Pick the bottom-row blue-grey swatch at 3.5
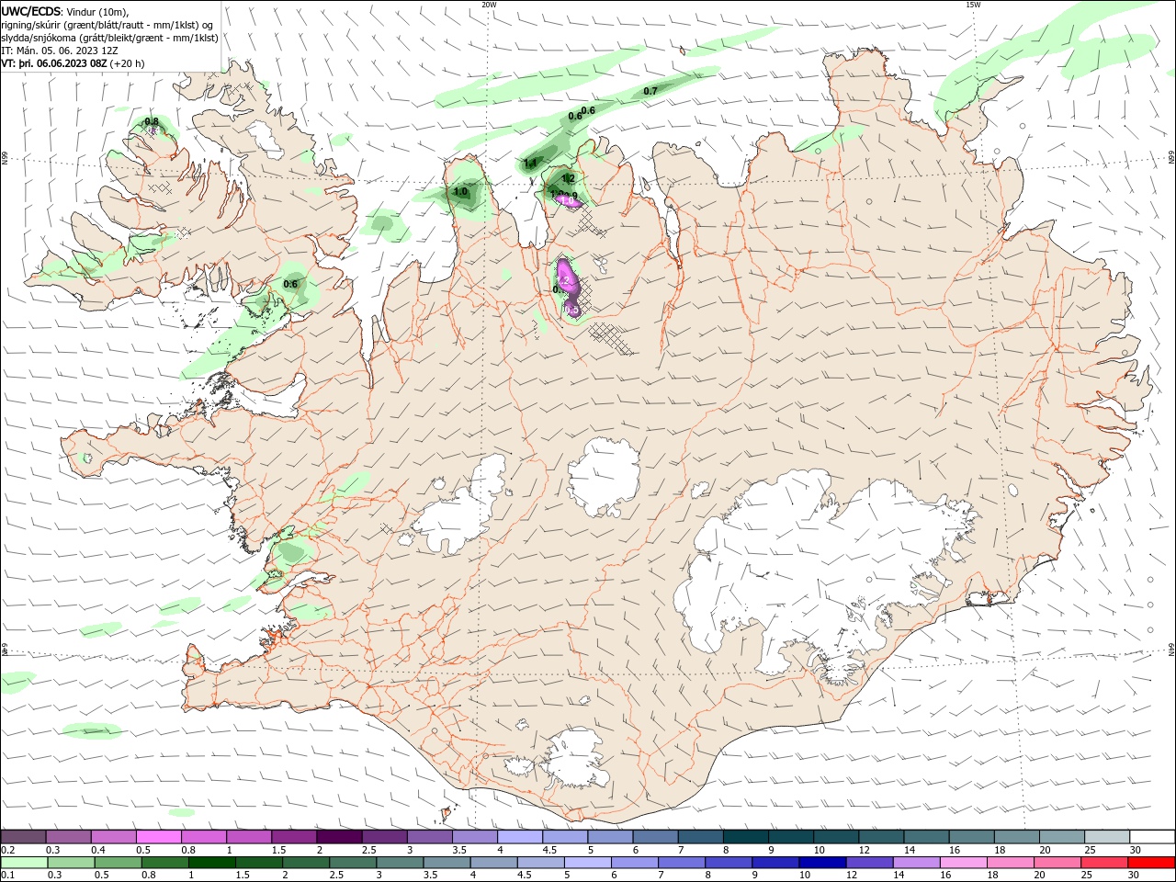 [447, 863]
